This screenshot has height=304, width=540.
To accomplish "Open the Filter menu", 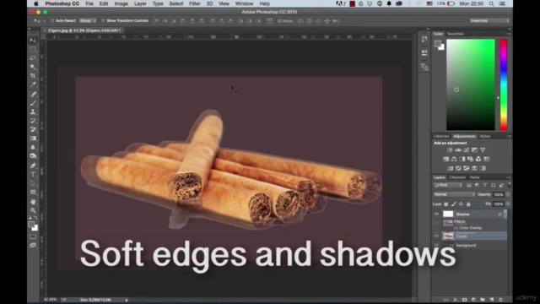I will point(195,3).
